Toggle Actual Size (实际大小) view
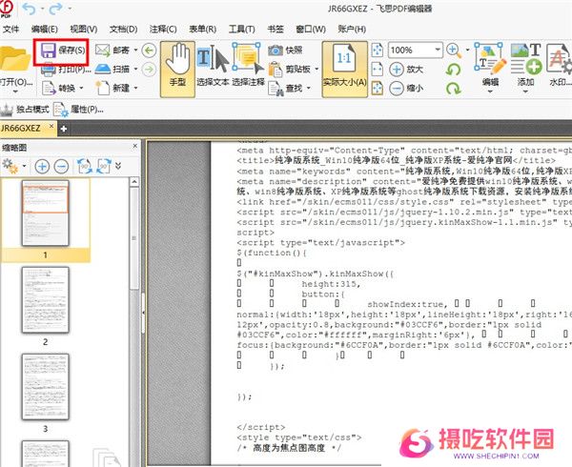Screen dimensions: 572x467 point(344,70)
